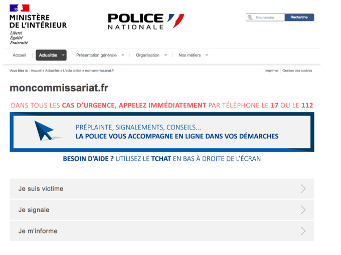
Task: Open the Nos métiers menu
Action: pos(190,55)
